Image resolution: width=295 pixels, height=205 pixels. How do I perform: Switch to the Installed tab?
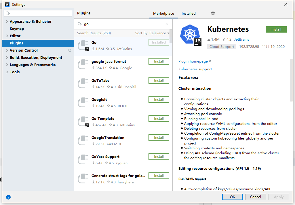(x=189, y=14)
